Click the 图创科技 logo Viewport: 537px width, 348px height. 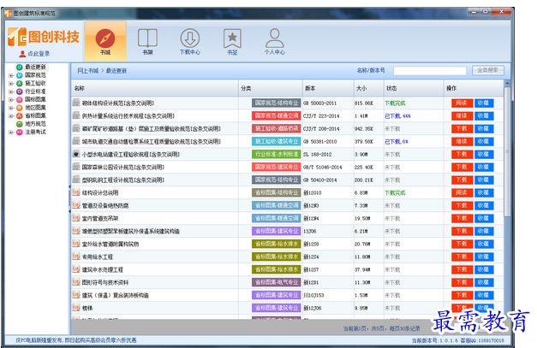(x=44, y=37)
